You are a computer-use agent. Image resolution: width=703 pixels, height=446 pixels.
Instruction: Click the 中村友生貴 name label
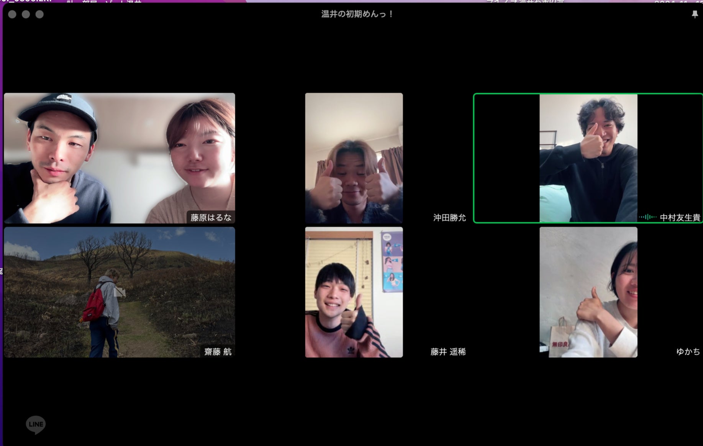680,218
